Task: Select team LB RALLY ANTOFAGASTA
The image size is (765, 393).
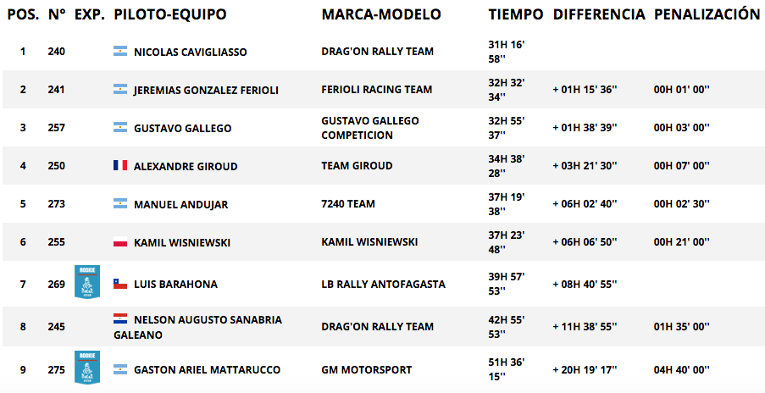Action: pyautogui.click(x=384, y=285)
